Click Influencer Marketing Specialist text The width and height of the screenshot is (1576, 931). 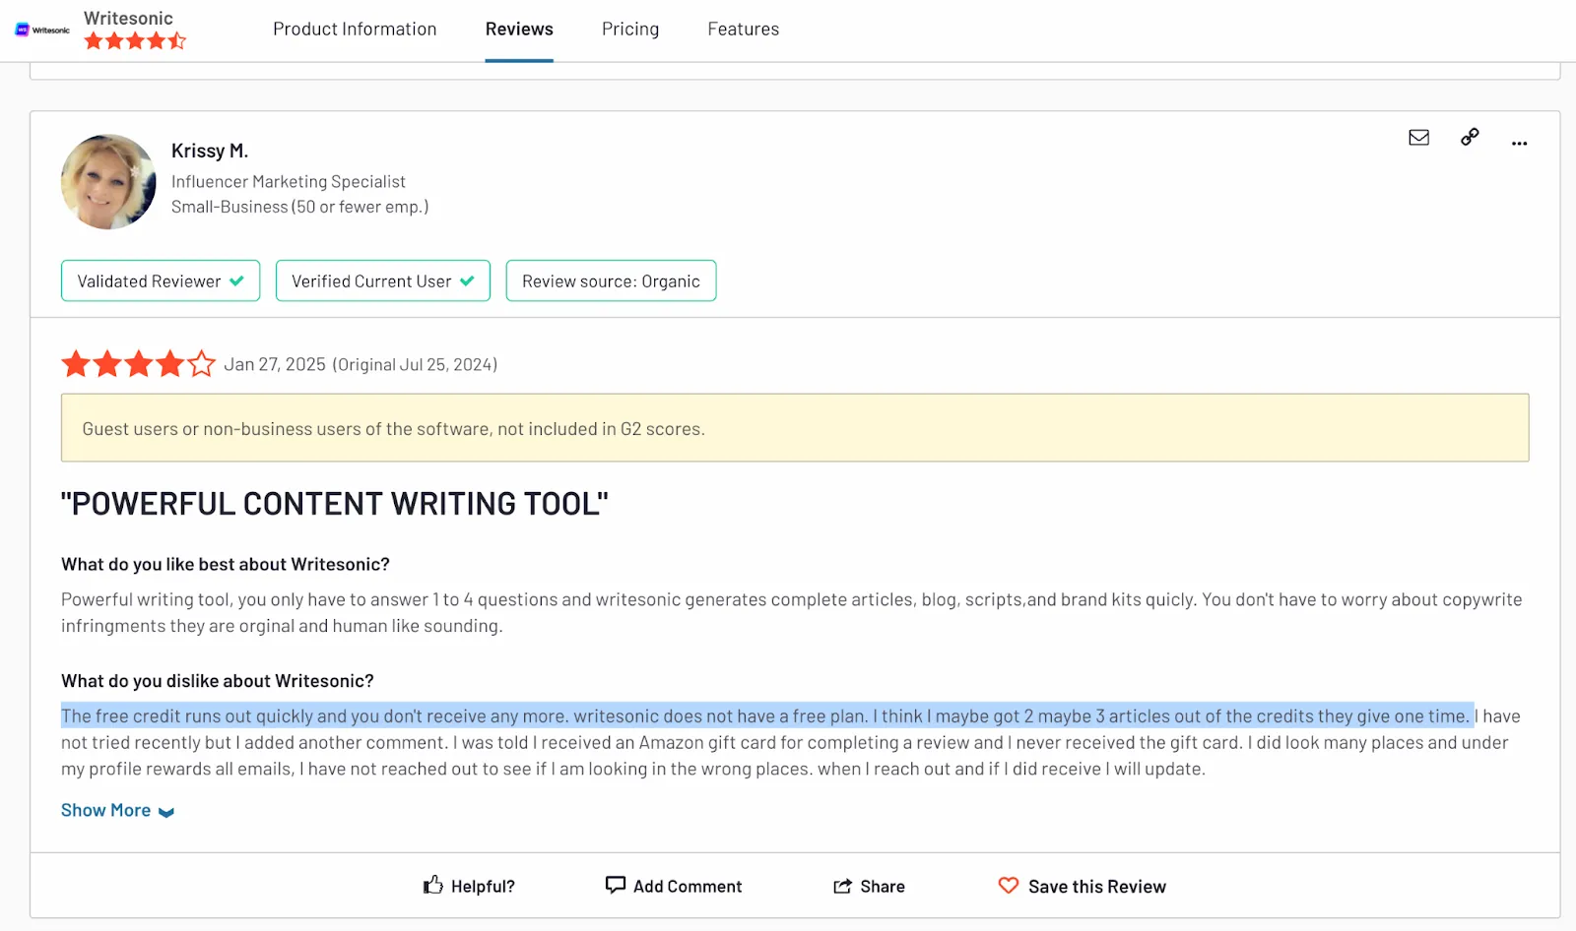[289, 181]
